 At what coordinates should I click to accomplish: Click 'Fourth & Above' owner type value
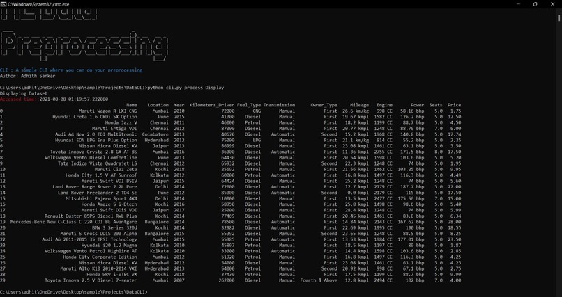coord(319,280)
